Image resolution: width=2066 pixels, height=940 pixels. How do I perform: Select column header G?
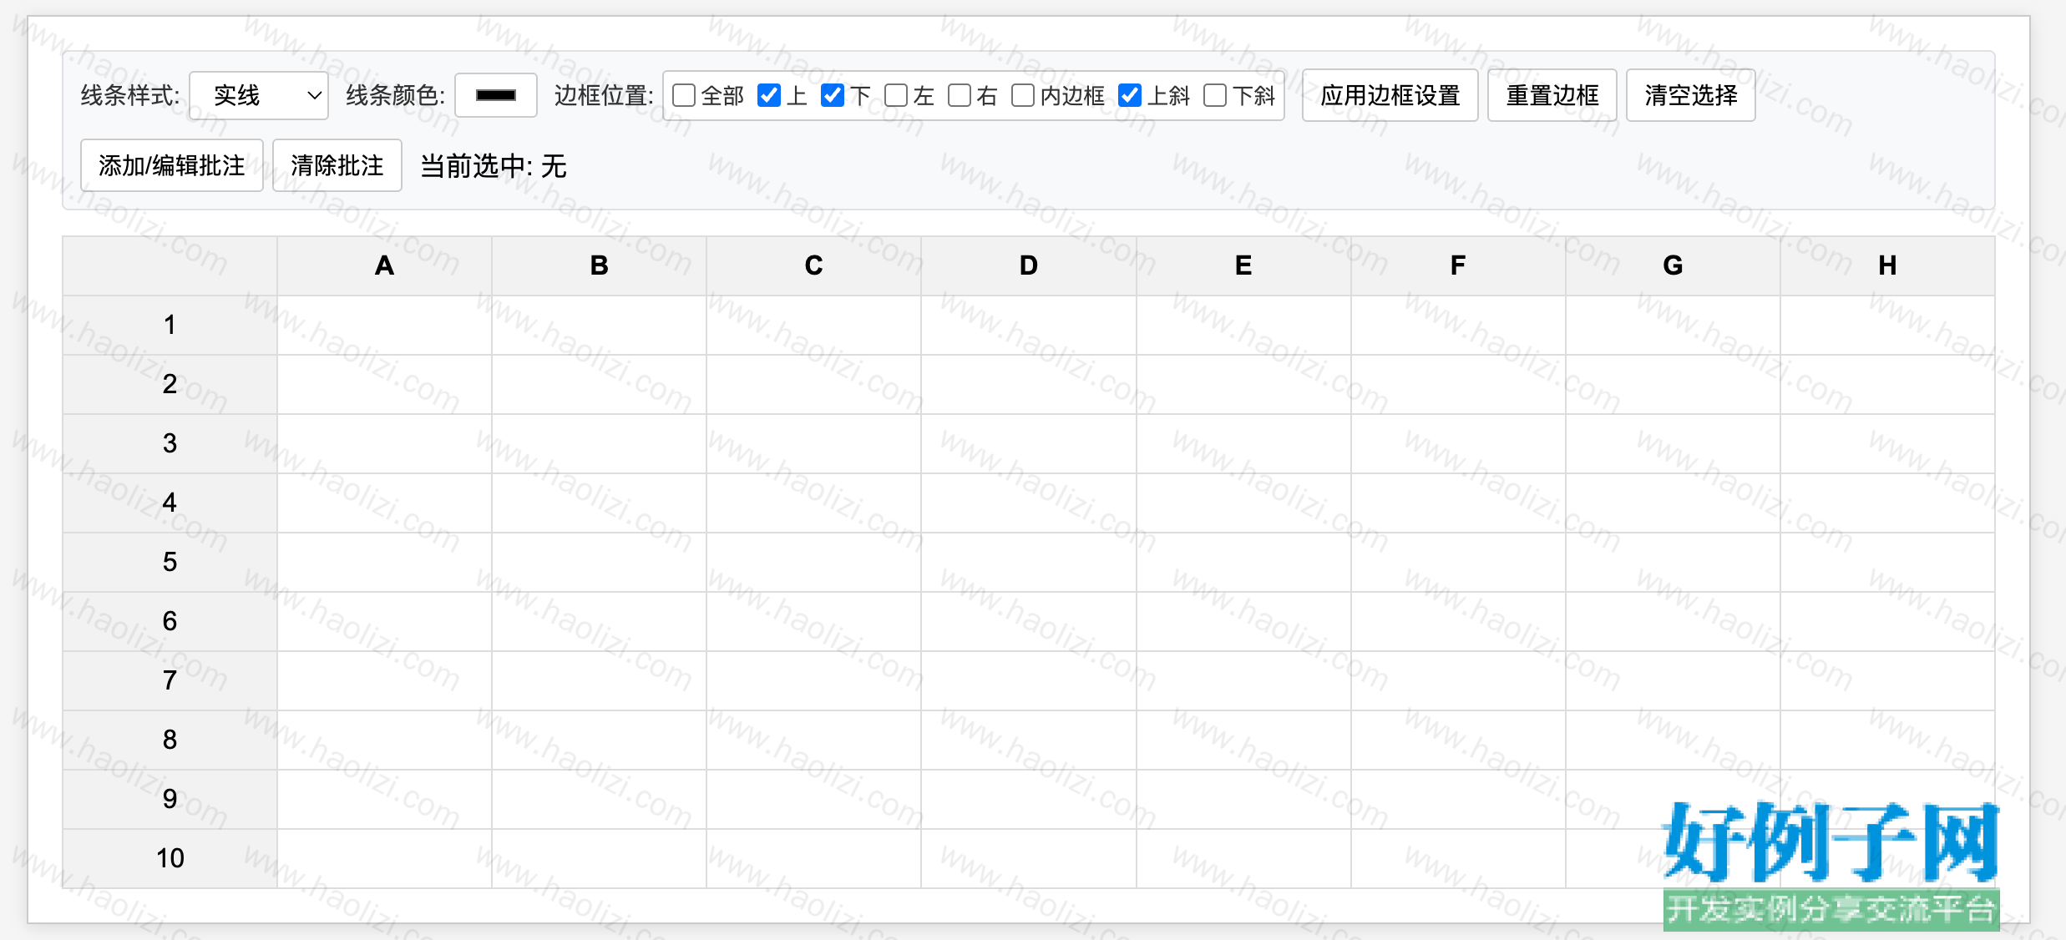coord(1673,265)
